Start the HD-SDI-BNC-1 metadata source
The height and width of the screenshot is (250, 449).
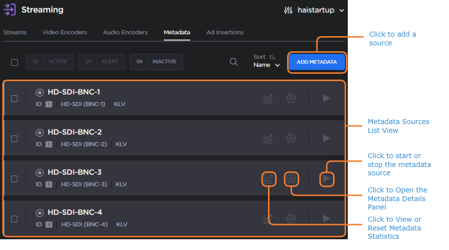[x=327, y=99]
